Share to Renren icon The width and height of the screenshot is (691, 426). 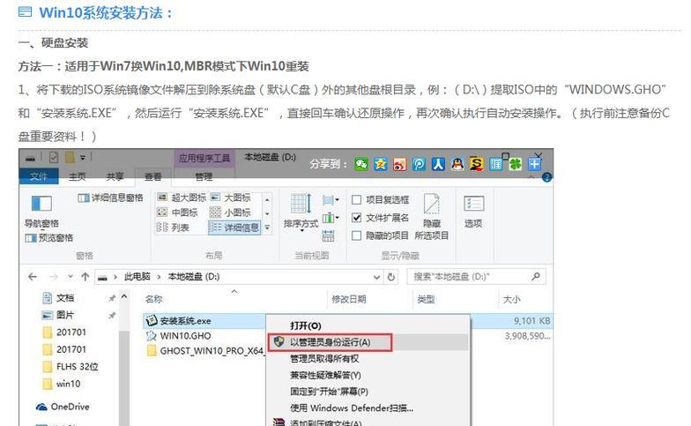(438, 164)
